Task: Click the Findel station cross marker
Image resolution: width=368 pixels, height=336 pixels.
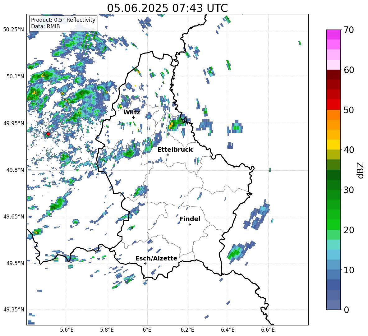Action: 190,224
